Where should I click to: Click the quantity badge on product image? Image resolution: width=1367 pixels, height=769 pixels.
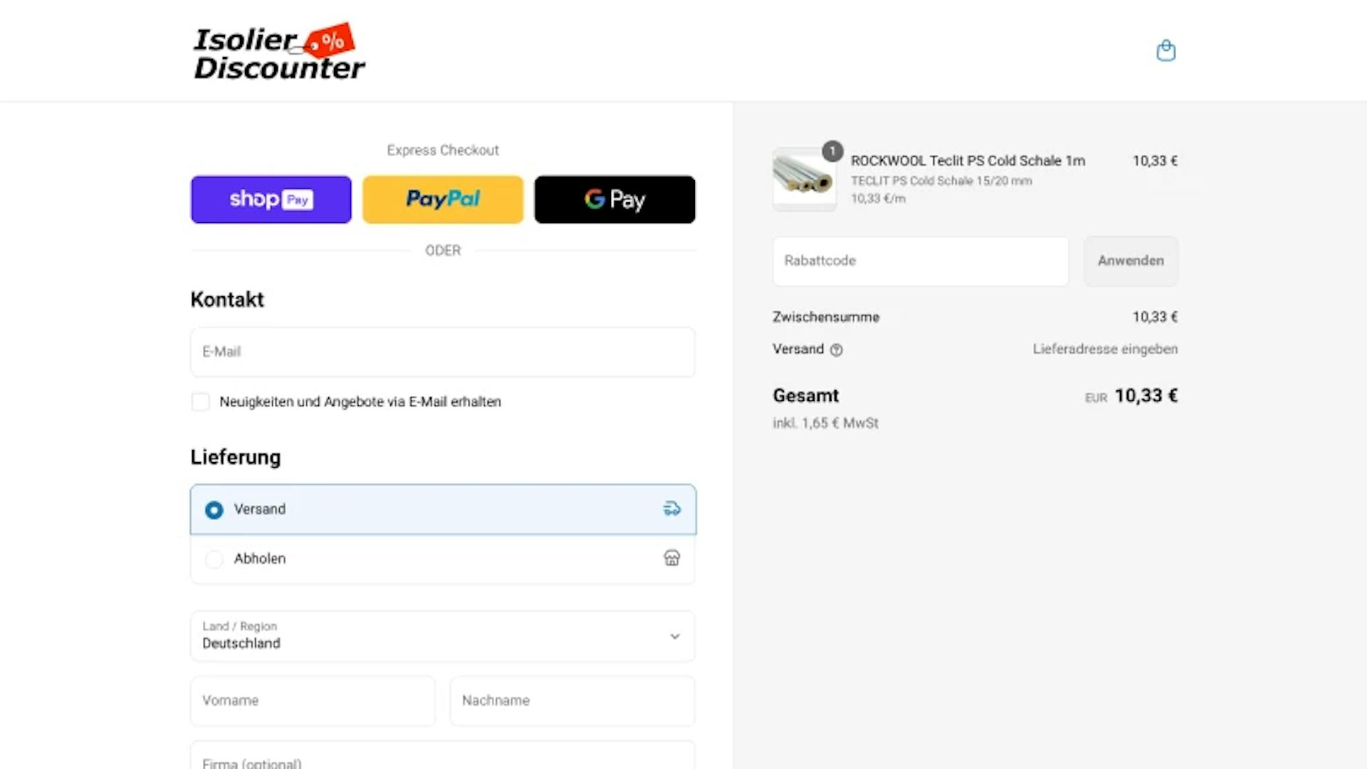830,151
